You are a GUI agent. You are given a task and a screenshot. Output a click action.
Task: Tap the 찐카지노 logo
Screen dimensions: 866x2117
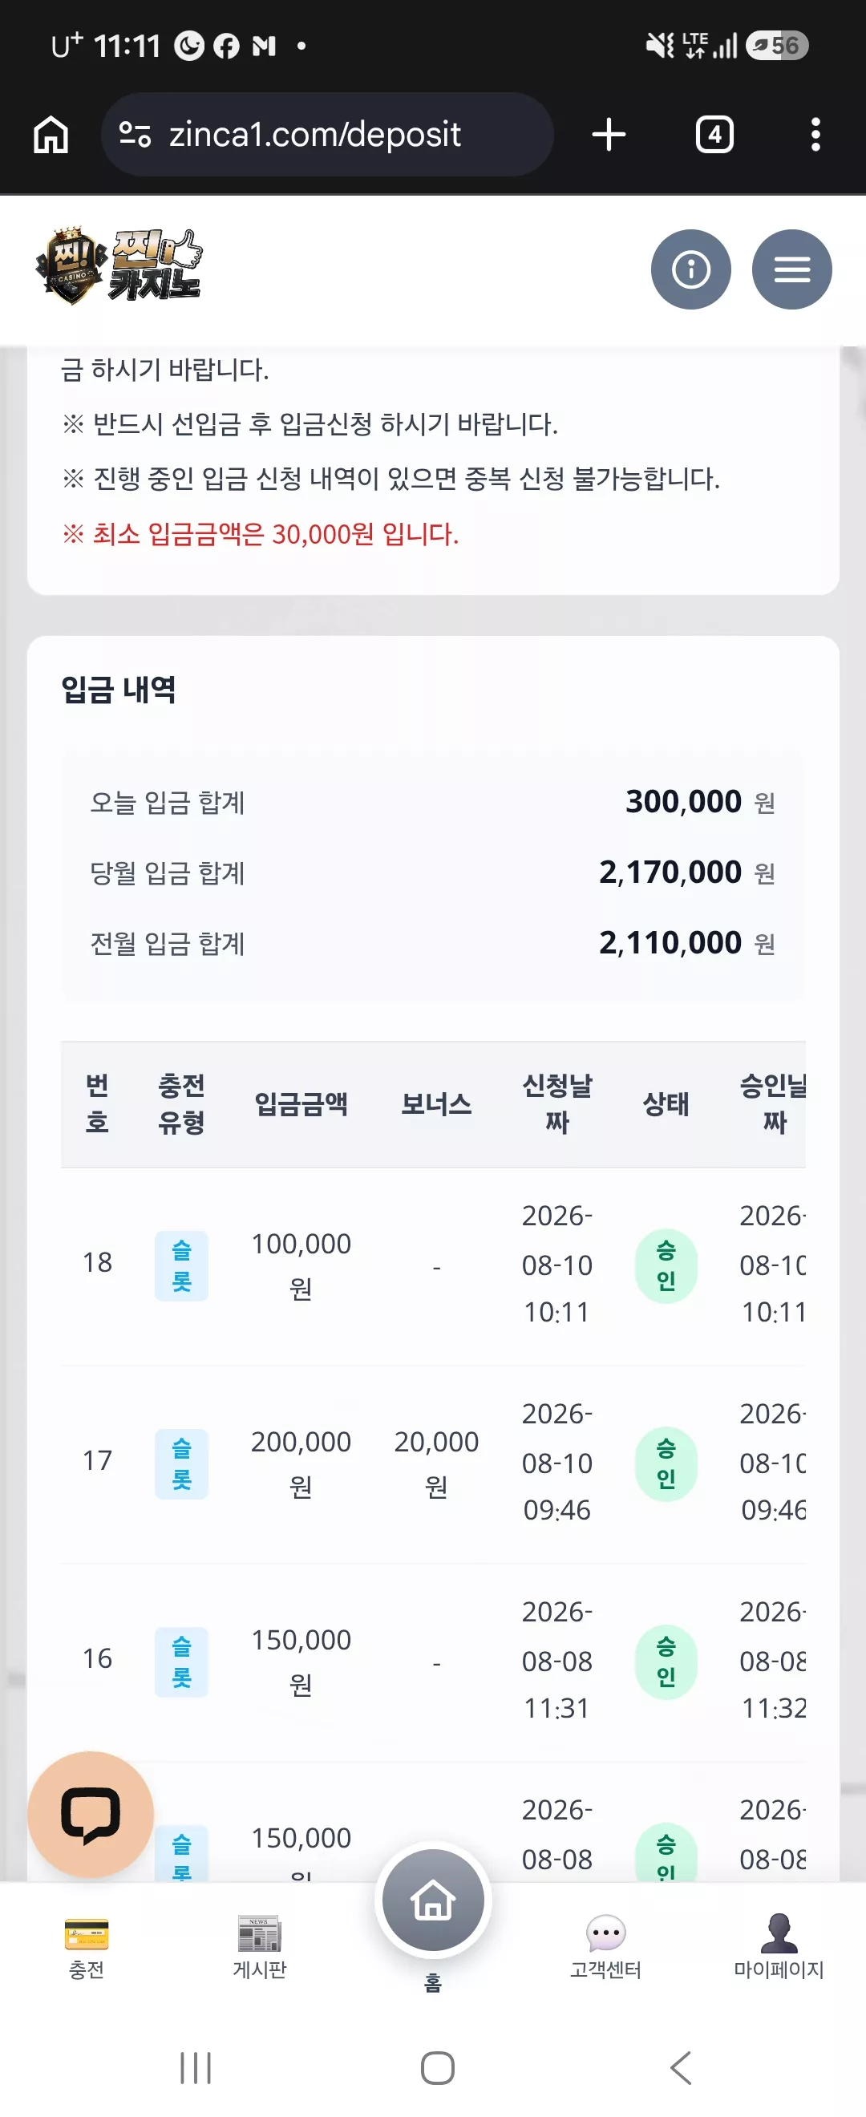click(x=119, y=266)
